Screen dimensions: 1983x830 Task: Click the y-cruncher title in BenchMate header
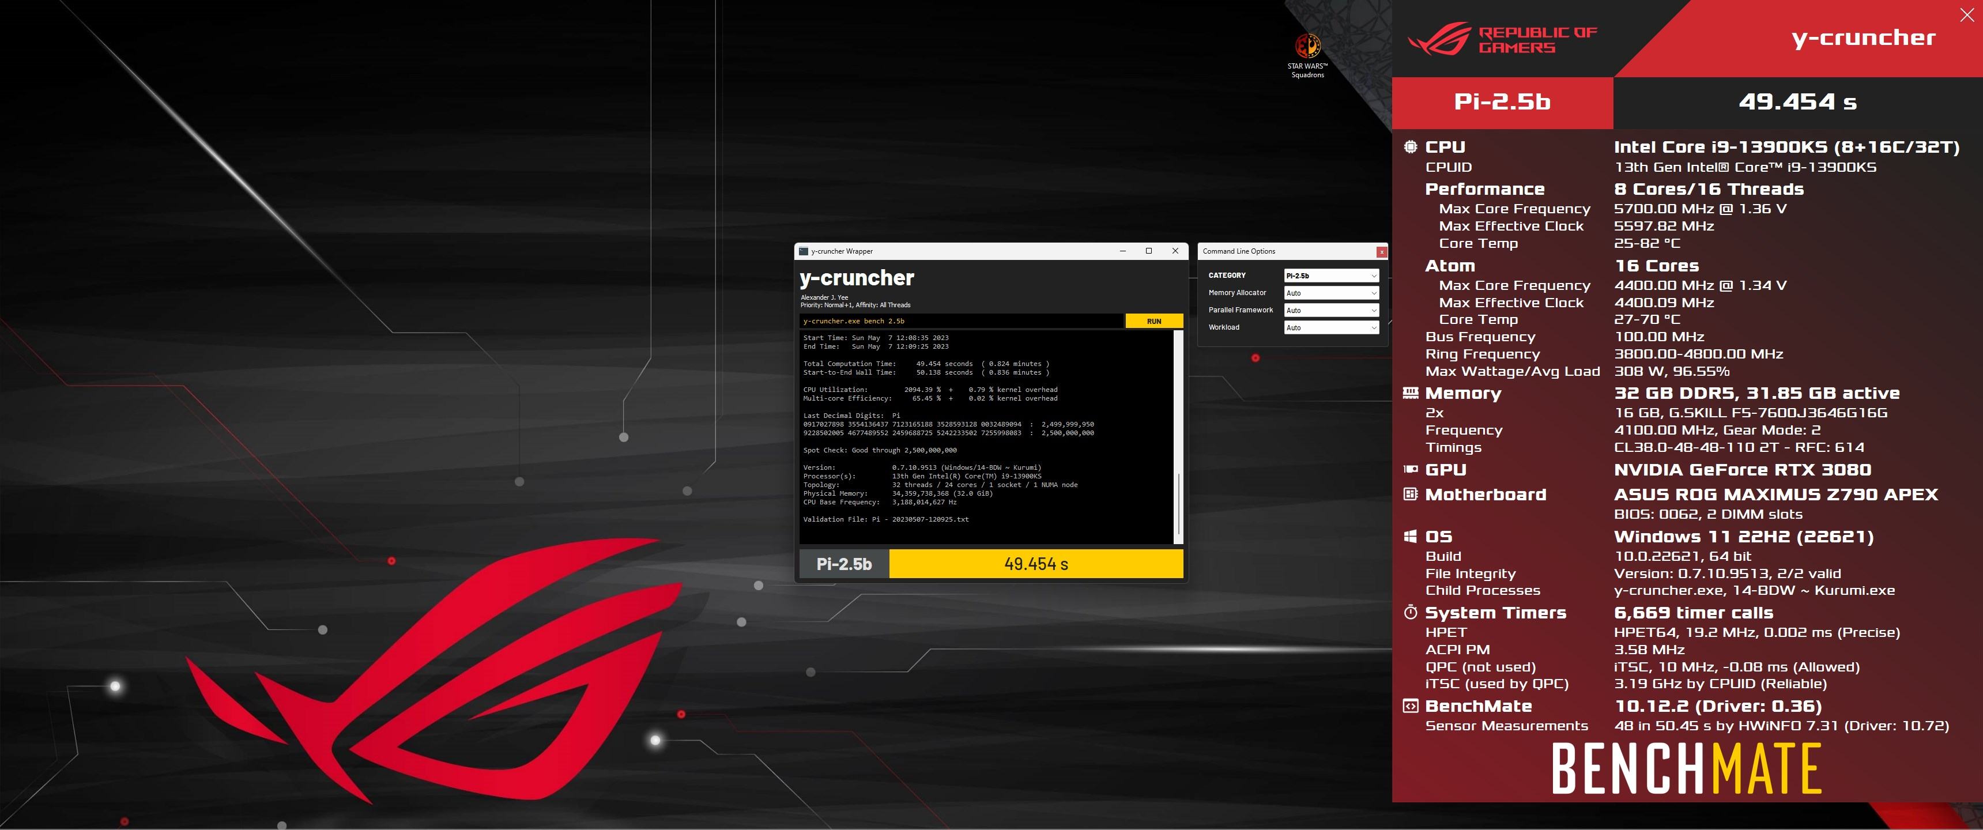pos(1863,37)
